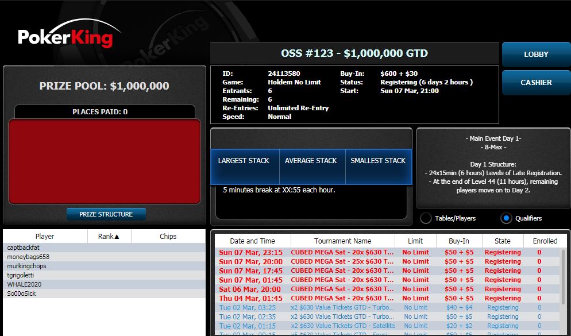Click the Prize Structure button
The height and width of the screenshot is (336, 571).
tap(106, 214)
